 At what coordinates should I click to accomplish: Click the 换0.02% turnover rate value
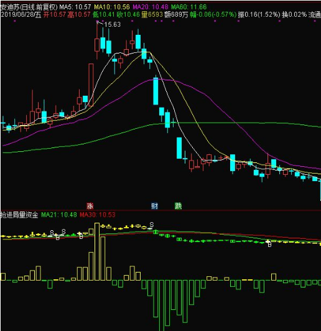pos(294,15)
